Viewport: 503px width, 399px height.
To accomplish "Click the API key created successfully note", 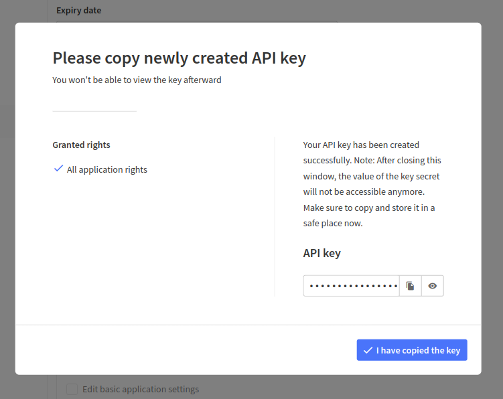I will [372, 184].
